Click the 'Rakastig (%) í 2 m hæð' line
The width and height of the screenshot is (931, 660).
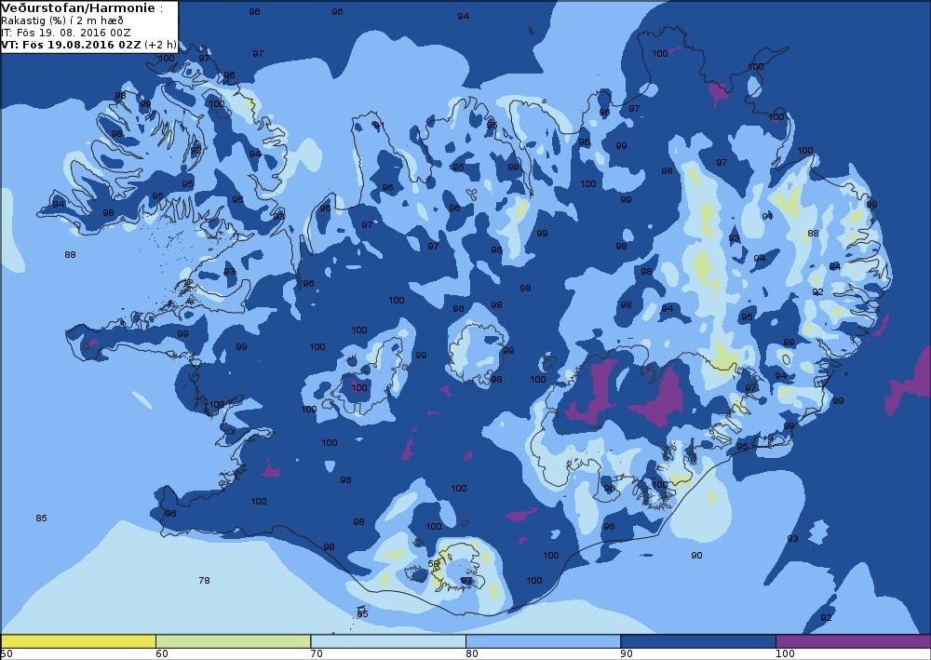[x=62, y=20]
